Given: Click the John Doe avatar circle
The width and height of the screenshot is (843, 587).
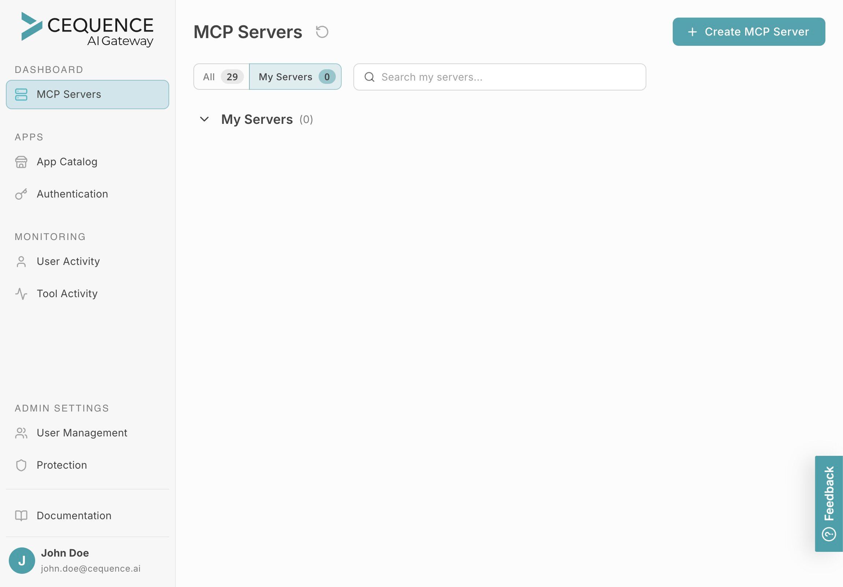Looking at the screenshot, I should [x=22, y=561].
